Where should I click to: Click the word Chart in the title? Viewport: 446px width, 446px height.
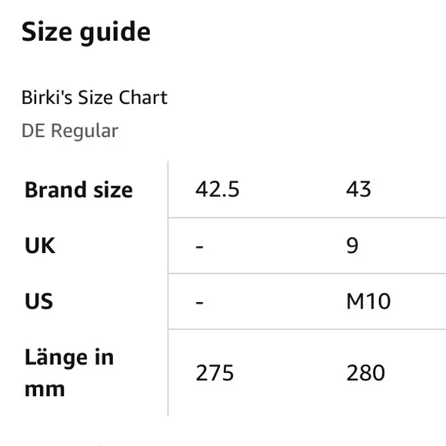point(143,98)
